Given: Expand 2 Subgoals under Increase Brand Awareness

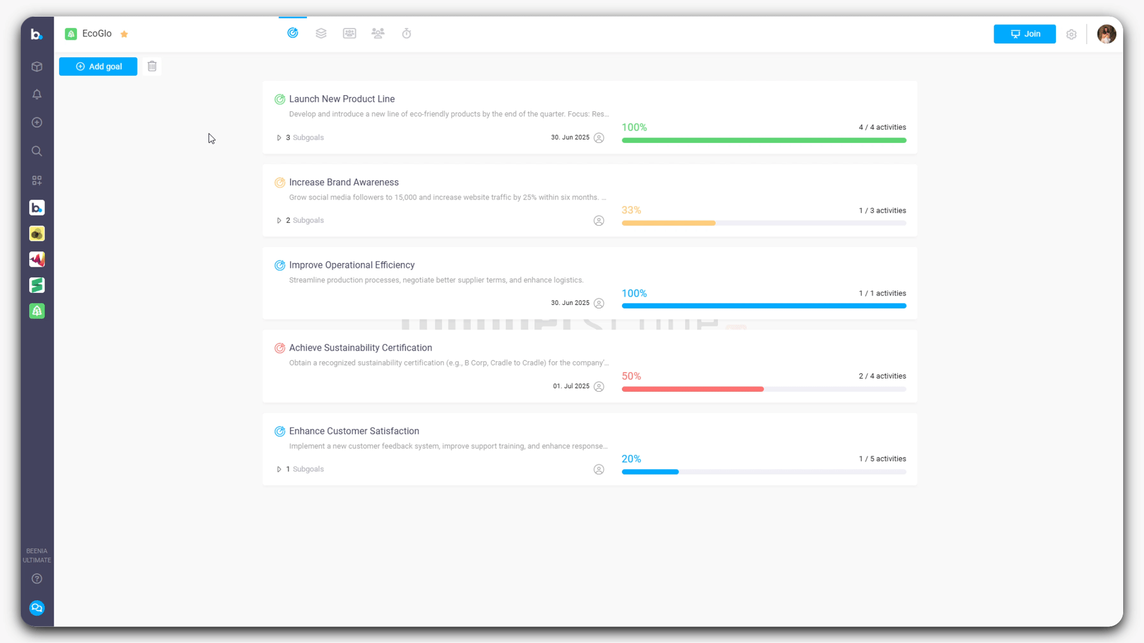Looking at the screenshot, I should (279, 220).
